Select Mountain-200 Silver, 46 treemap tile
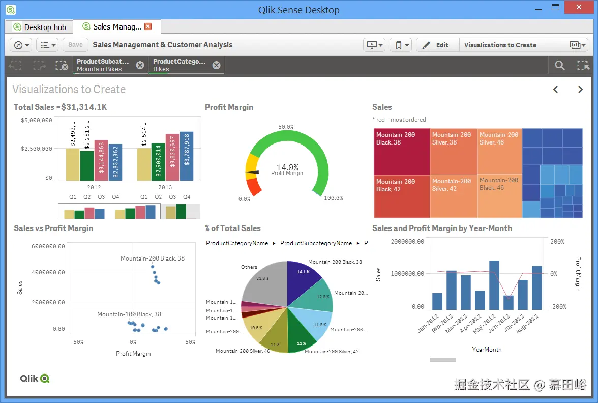Image resolution: width=598 pixels, height=403 pixels. point(499,152)
